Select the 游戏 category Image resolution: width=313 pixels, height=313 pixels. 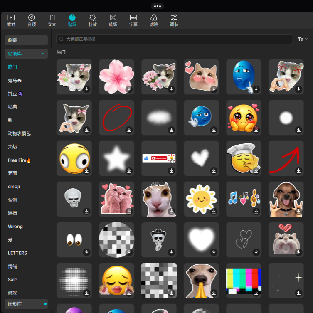12,293
